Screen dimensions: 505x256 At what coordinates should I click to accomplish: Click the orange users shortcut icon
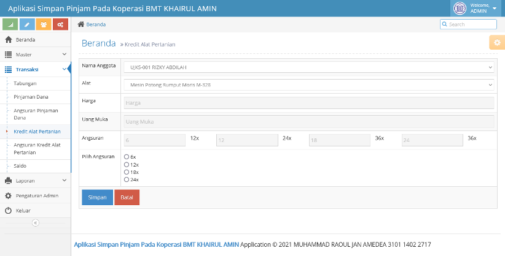[x=44, y=24]
